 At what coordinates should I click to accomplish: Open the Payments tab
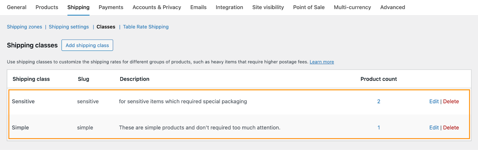pos(111,7)
